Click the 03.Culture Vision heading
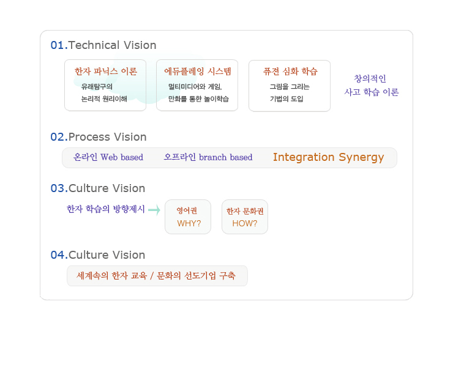This screenshot has height=367, width=453. tap(98, 188)
